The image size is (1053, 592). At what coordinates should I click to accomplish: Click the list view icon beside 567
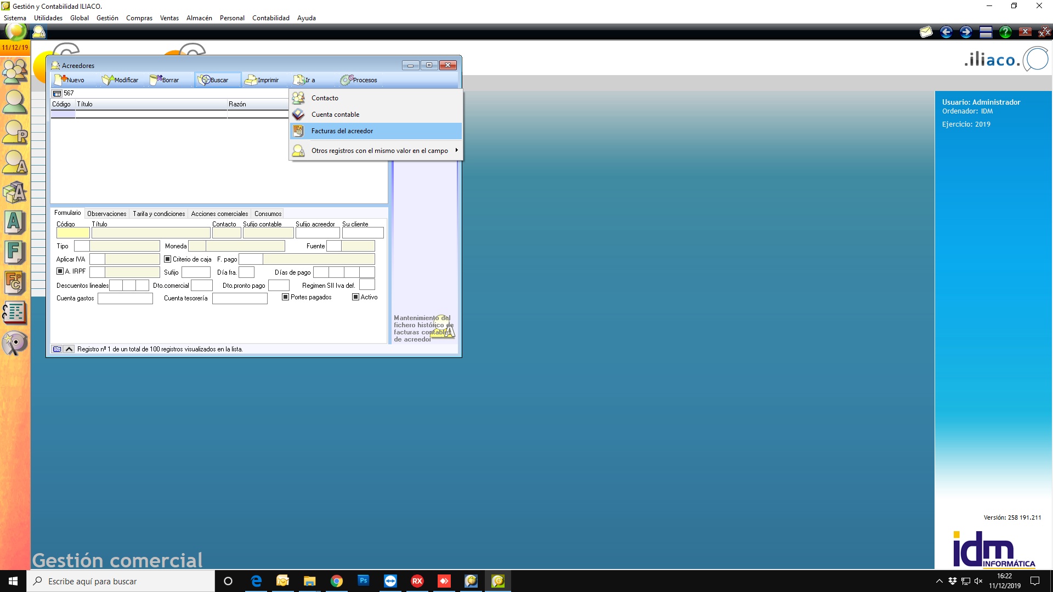pos(57,94)
